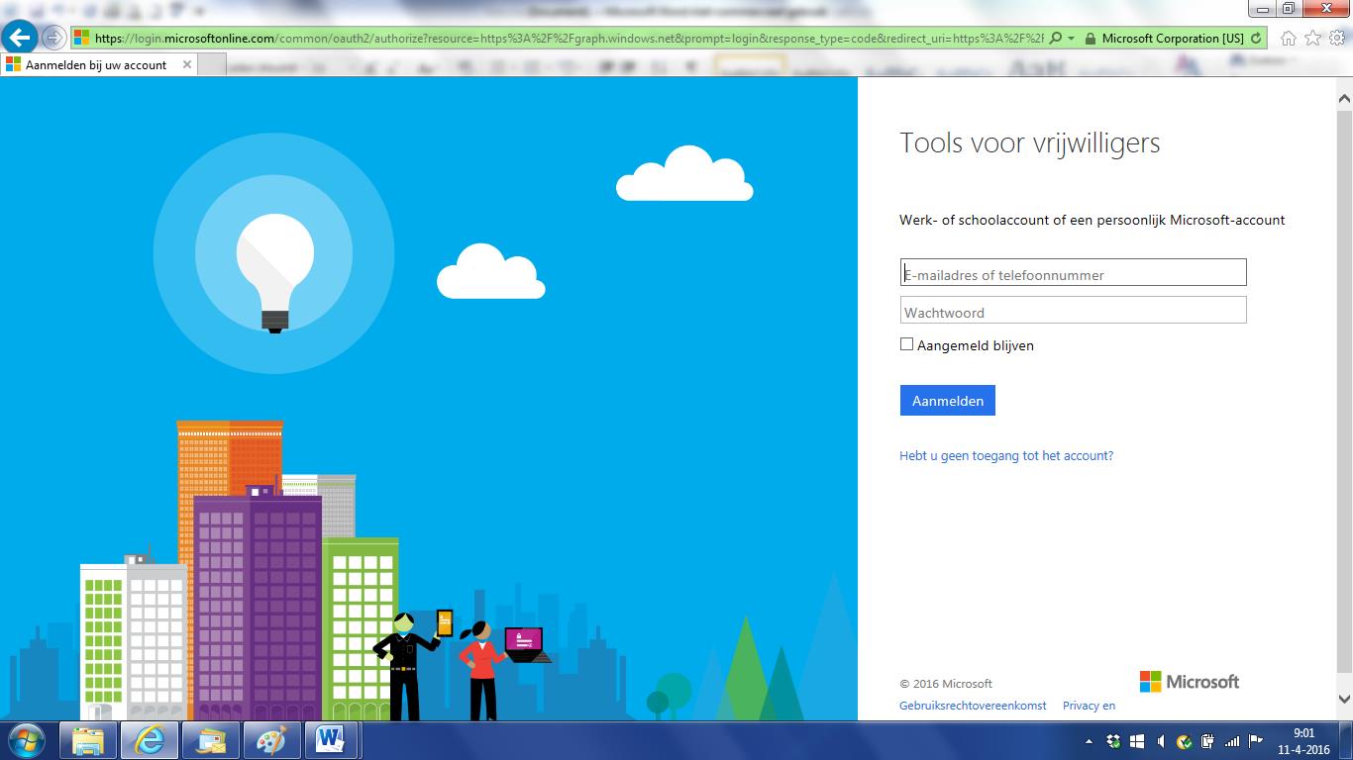
Task: Click the browser Back arrow button
Action: coord(20,39)
